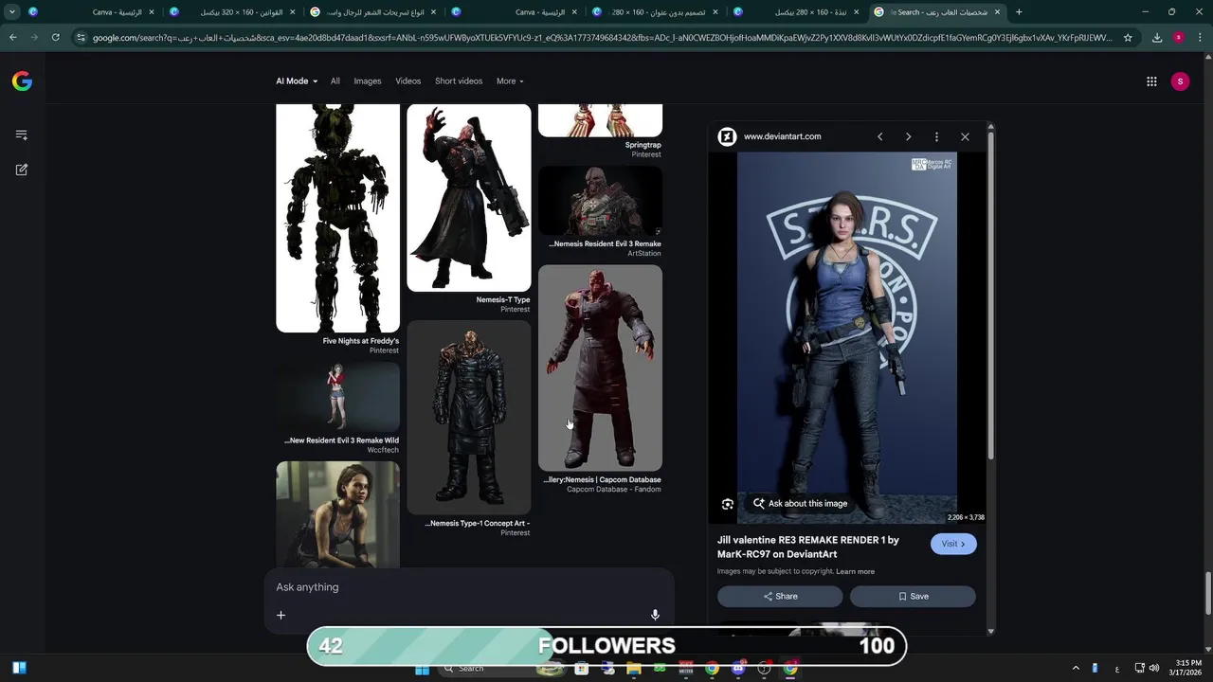Go back with the browser back arrow
Viewport: 1213px width, 682px height.
tap(12, 38)
